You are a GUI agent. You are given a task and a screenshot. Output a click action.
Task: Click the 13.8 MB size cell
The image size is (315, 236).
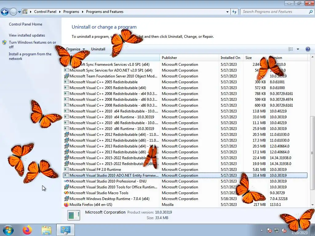point(259,111)
